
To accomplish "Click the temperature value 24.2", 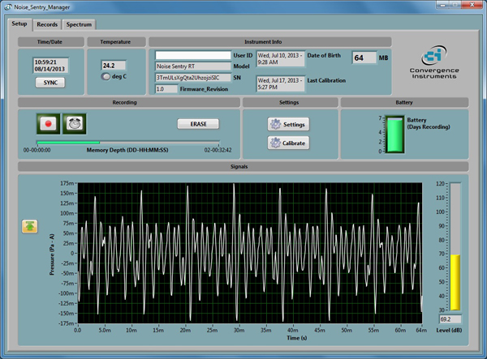I will point(114,66).
